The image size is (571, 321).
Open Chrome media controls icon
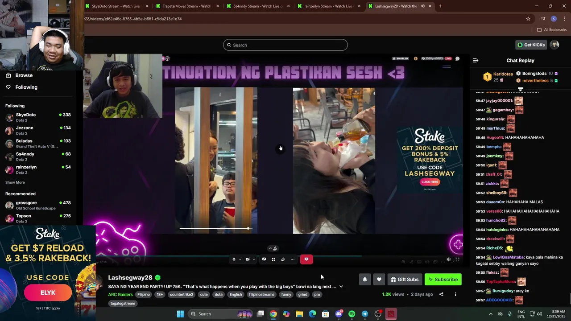543,19
